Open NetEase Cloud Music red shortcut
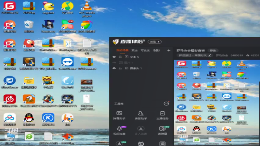This screenshot has height=146, width=260. point(10,101)
